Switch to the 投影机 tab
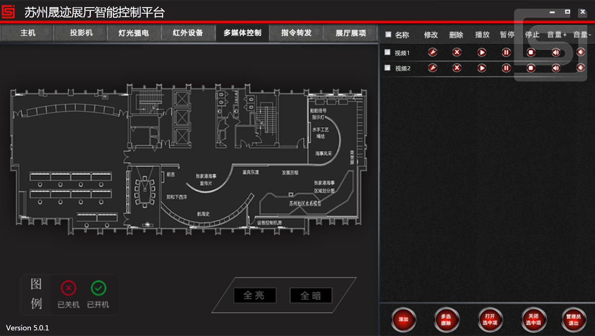Viewport: 595px width, 336px height. [x=80, y=32]
